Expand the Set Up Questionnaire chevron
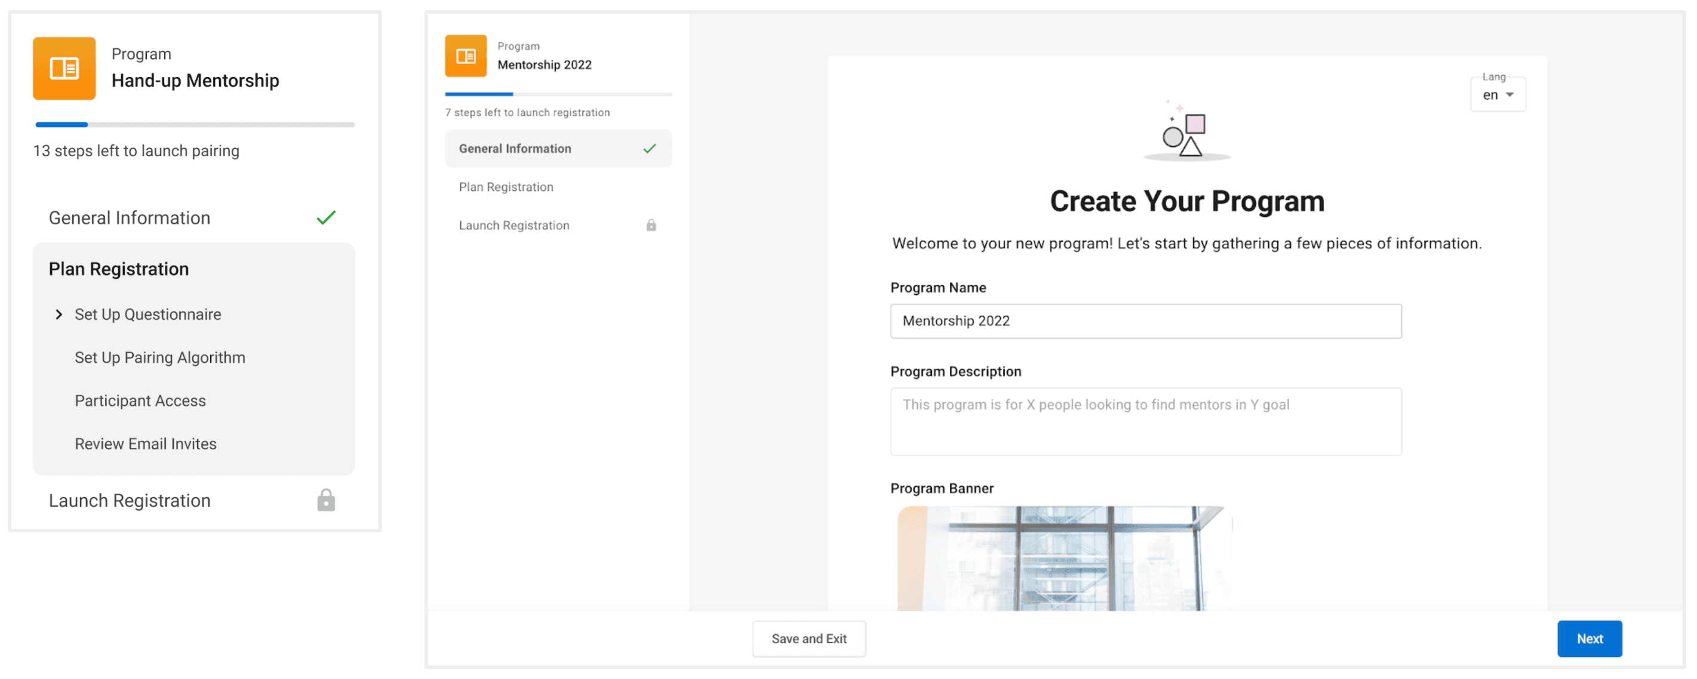Screen dimensions: 1697x679 coord(58,314)
